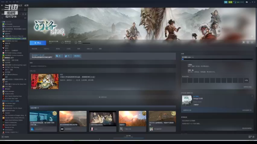Select Counter-Strike: Global Offensive in list
This screenshot has height=144, width=257.
coord(14,118)
